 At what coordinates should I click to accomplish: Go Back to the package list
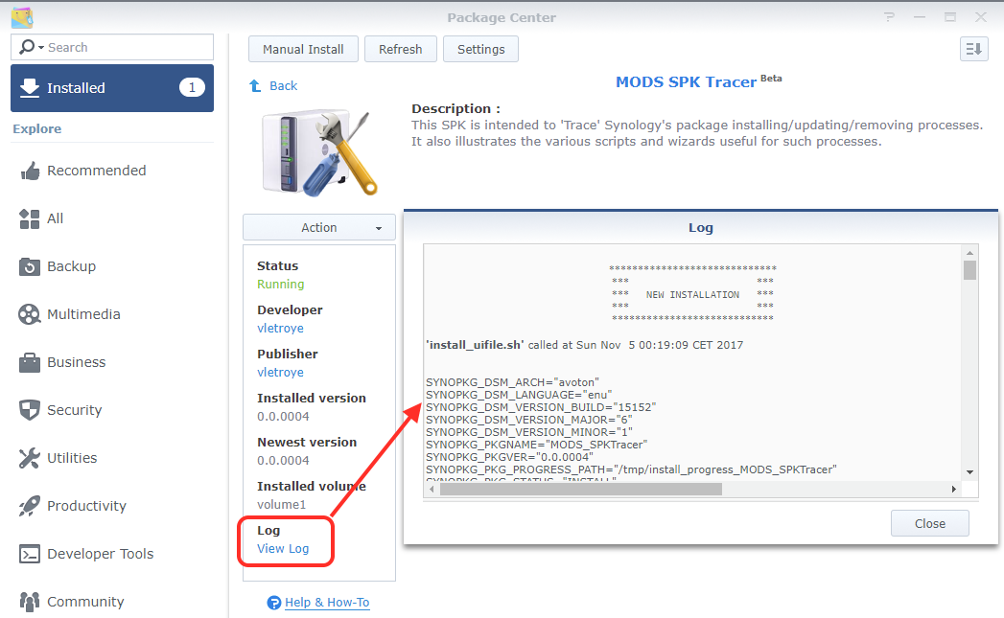coord(284,85)
